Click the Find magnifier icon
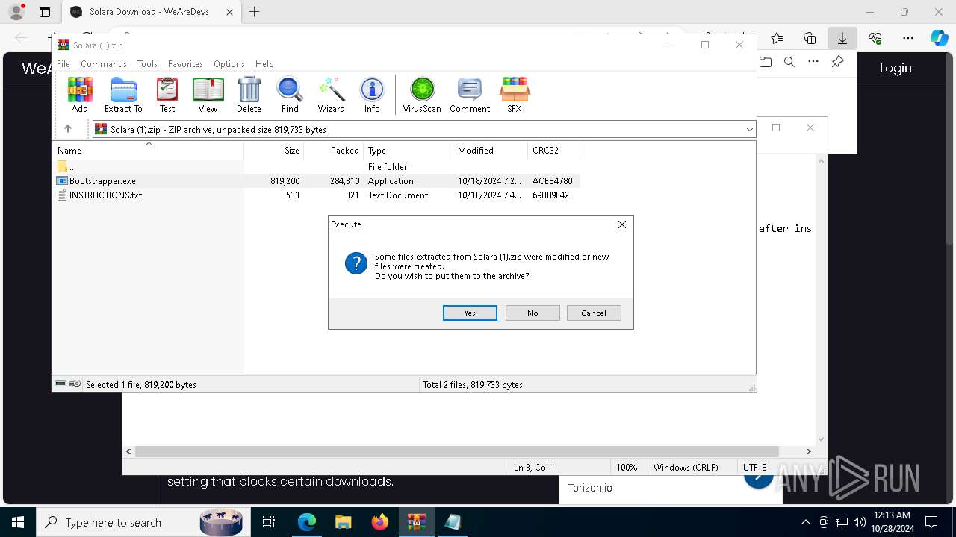956x537 pixels. coord(290,95)
